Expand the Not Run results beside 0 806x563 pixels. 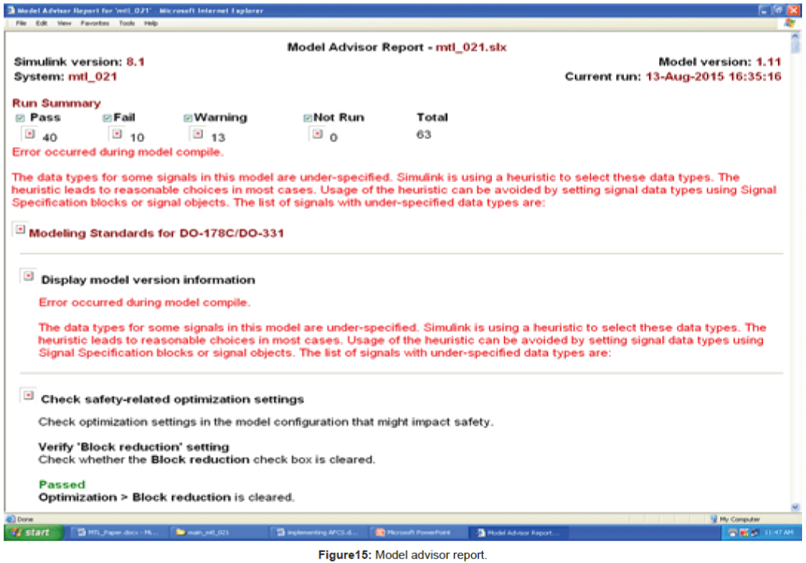tap(318, 134)
